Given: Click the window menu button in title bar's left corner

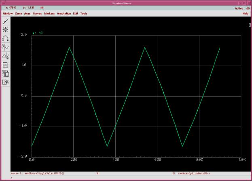Looking at the screenshot, I should 3,3.
